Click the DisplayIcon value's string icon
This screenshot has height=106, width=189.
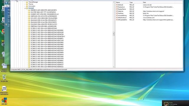pos(117,7)
